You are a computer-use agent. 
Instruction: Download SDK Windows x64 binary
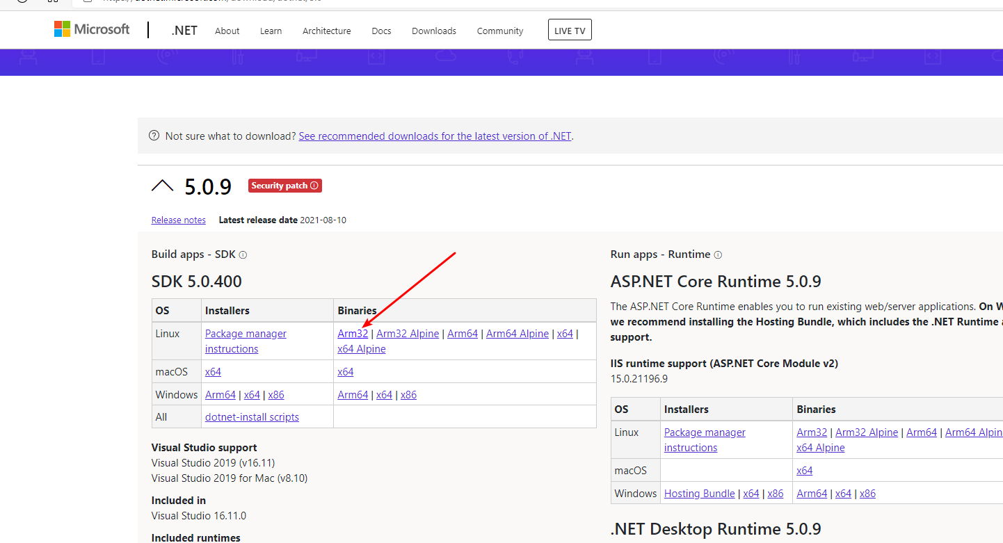point(385,395)
